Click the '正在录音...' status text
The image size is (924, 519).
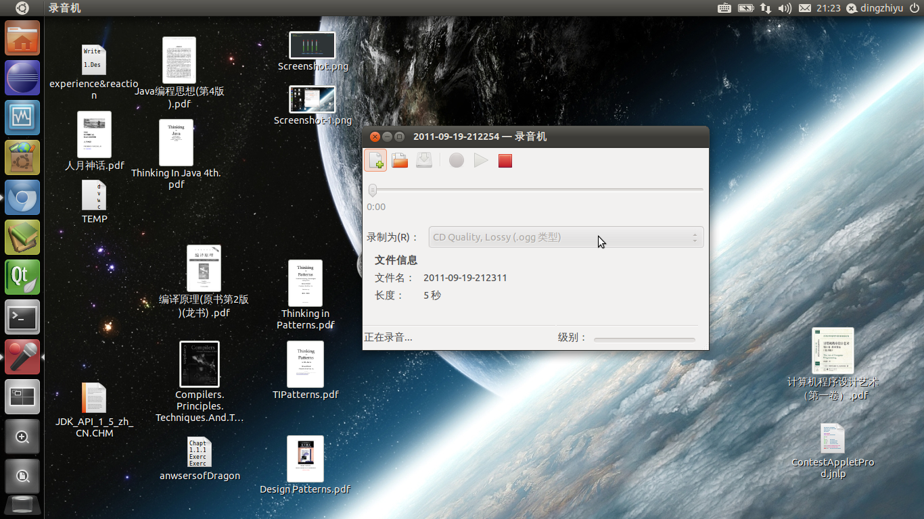click(x=388, y=337)
